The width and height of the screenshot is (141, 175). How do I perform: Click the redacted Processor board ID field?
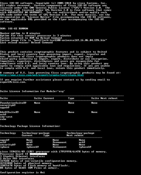click(38, 154)
